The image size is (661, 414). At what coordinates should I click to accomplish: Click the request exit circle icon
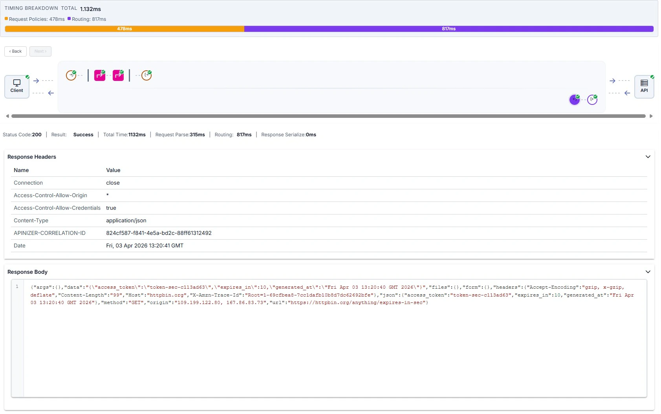click(146, 75)
